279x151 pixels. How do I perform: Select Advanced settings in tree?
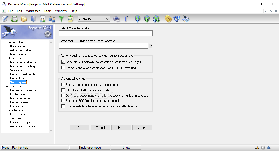[22, 50]
